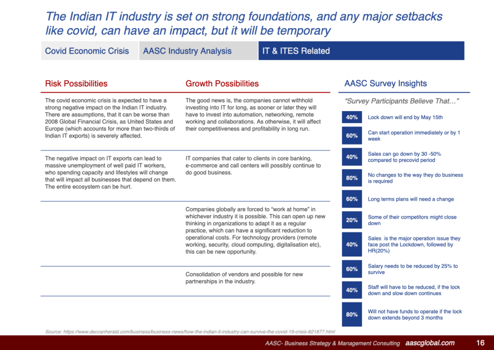The width and height of the screenshot is (494, 350).
Task: Click the 60% badge beside salary reduction
Action: (x=352, y=269)
